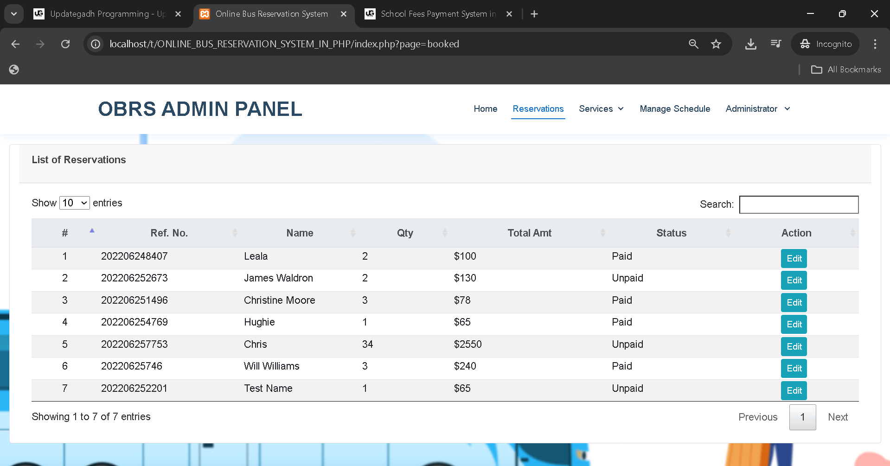View site information icon beside the URL
890x466 pixels.
pos(96,44)
